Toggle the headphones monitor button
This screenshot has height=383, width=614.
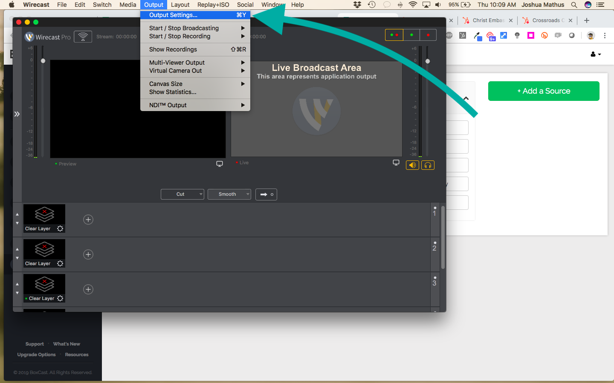point(428,165)
